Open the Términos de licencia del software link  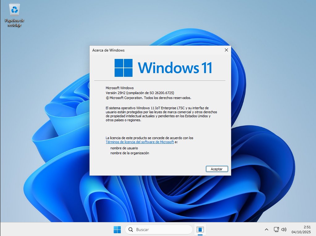[140, 142]
